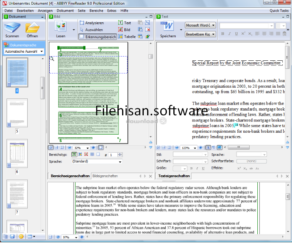
Task: Select the Text area drawing tool
Action: pos(124,23)
